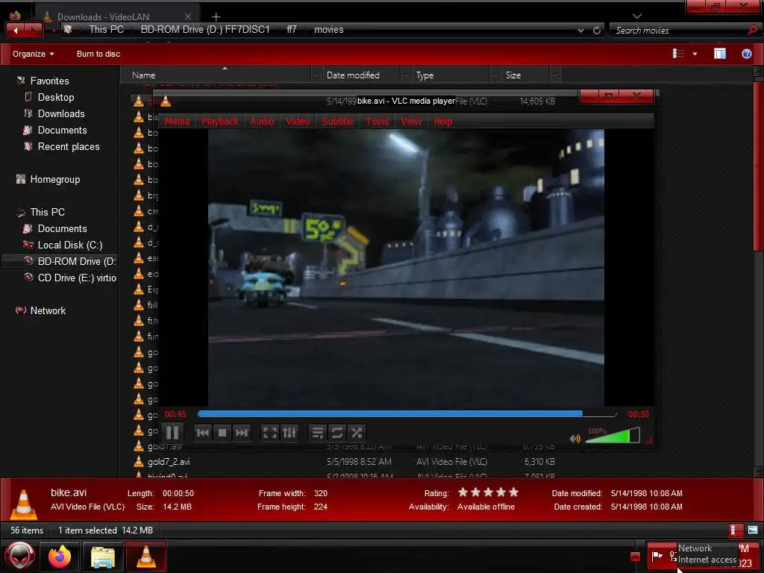Open Name column filter dropdown

tap(316, 75)
